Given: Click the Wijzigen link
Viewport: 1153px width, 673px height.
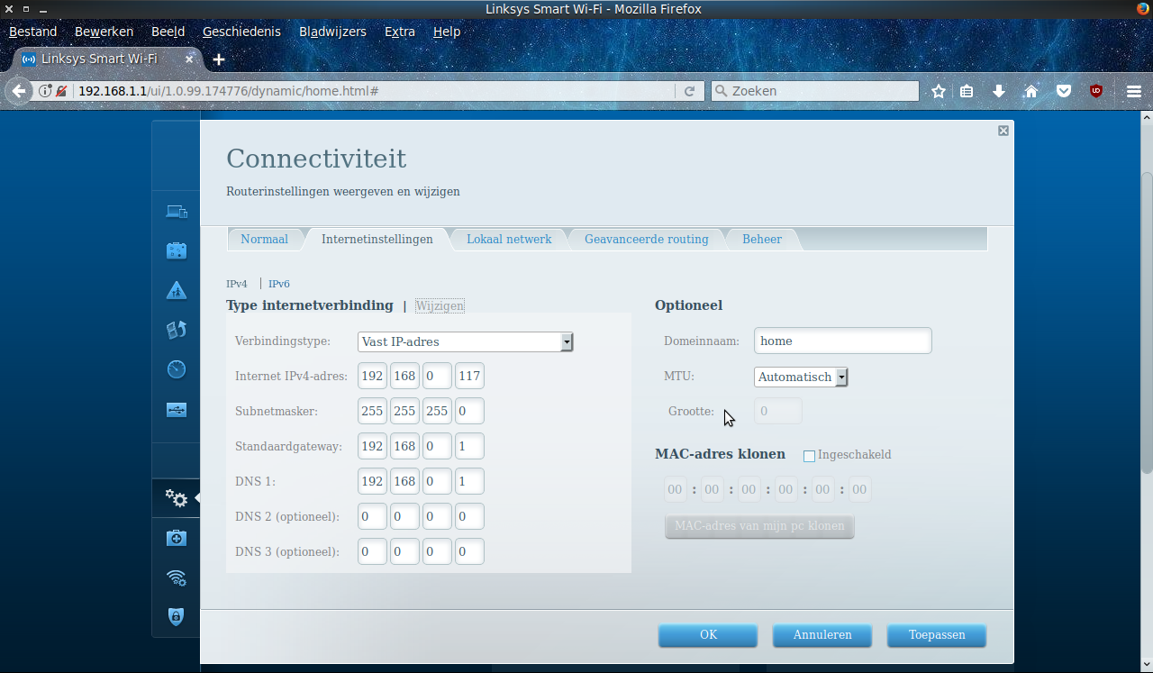Looking at the screenshot, I should 440,306.
